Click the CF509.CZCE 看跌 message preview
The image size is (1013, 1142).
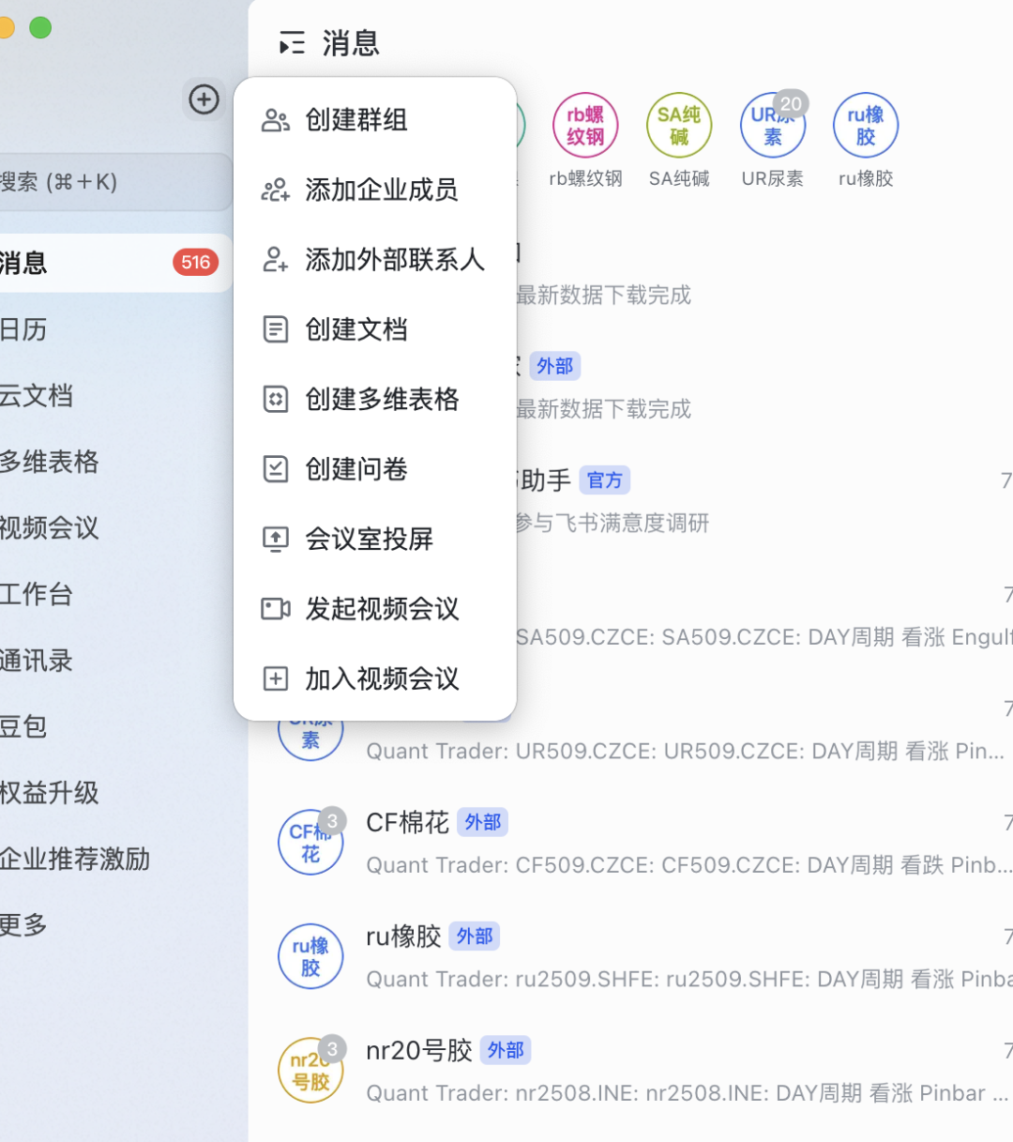pyautogui.click(x=689, y=865)
